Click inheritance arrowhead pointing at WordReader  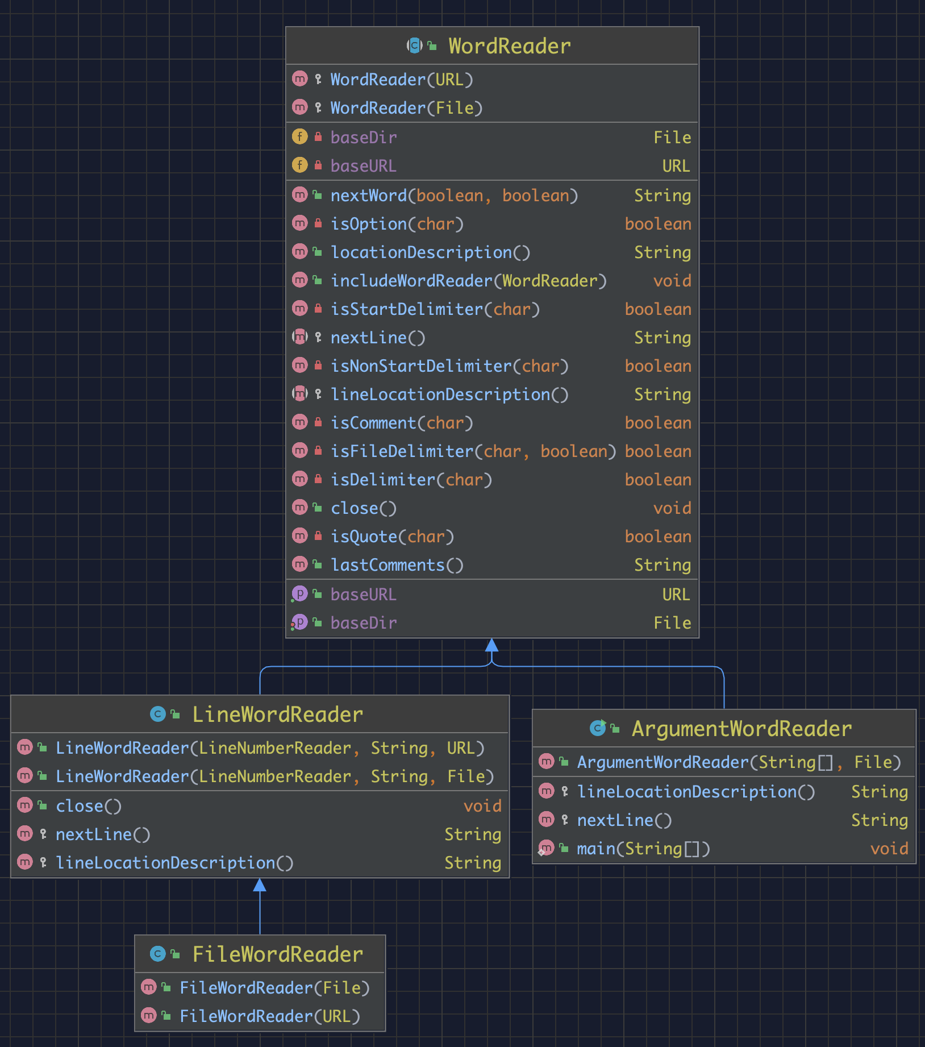click(492, 645)
